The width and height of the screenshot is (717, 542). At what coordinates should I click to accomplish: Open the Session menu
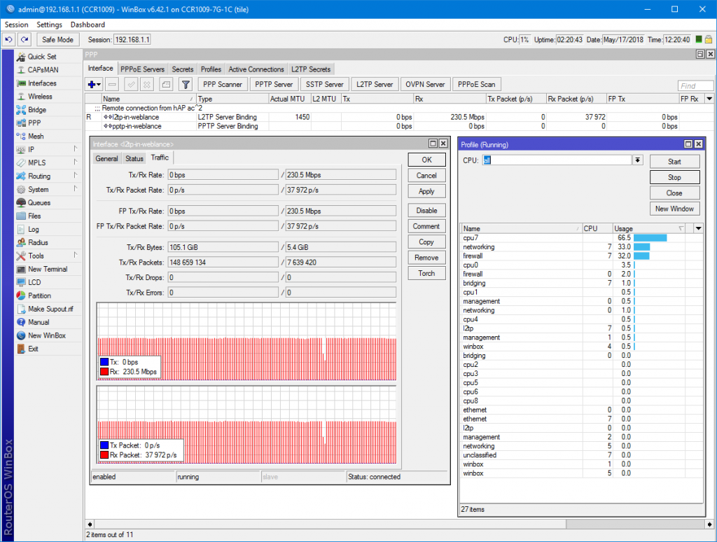point(16,25)
